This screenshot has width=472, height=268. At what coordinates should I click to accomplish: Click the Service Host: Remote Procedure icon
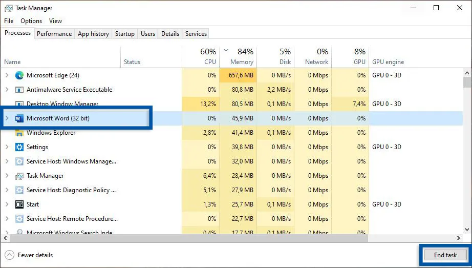(19, 219)
